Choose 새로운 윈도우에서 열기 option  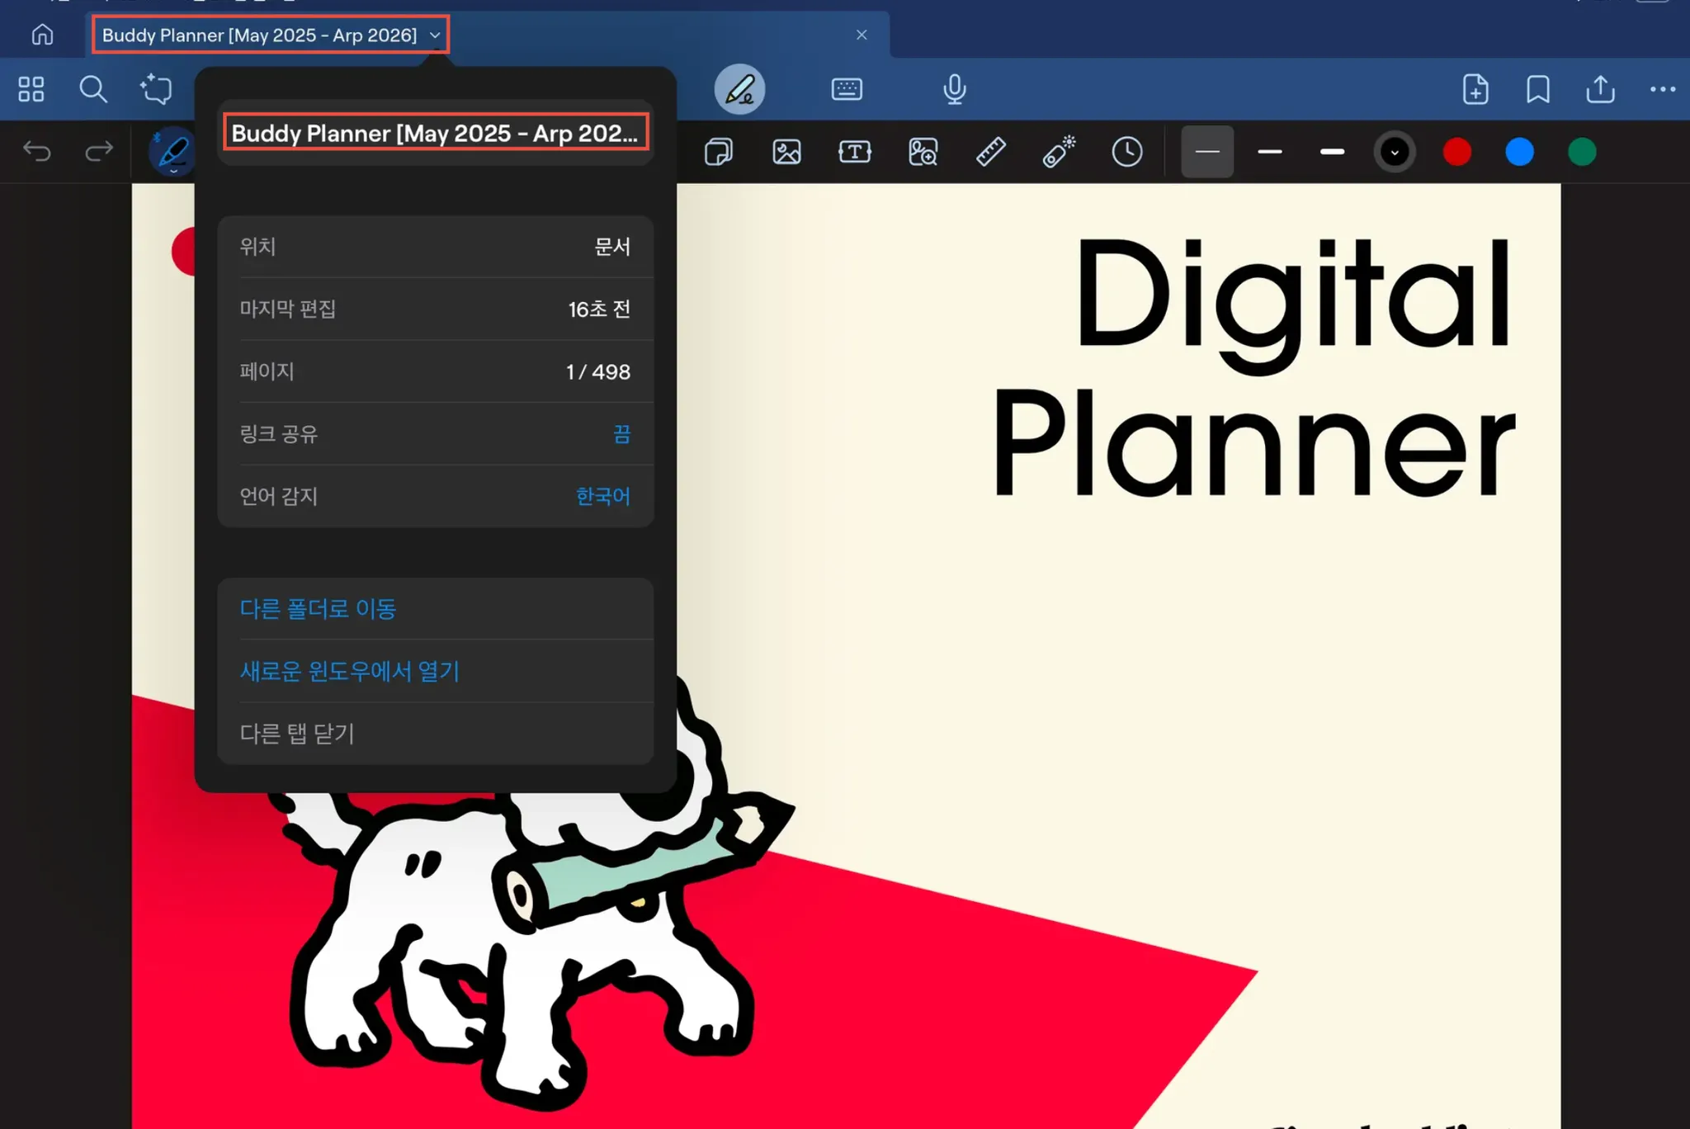(x=349, y=671)
